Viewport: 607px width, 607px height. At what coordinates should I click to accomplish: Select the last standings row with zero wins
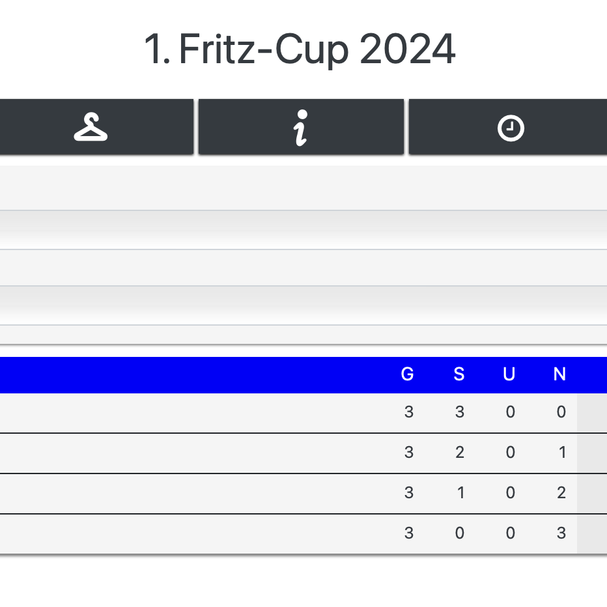[195, 534]
